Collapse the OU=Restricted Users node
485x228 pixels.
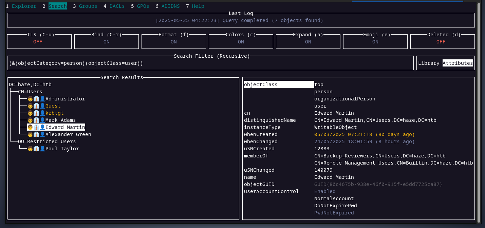(47, 141)
